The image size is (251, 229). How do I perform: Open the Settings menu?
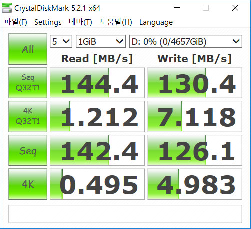point(48,22)
